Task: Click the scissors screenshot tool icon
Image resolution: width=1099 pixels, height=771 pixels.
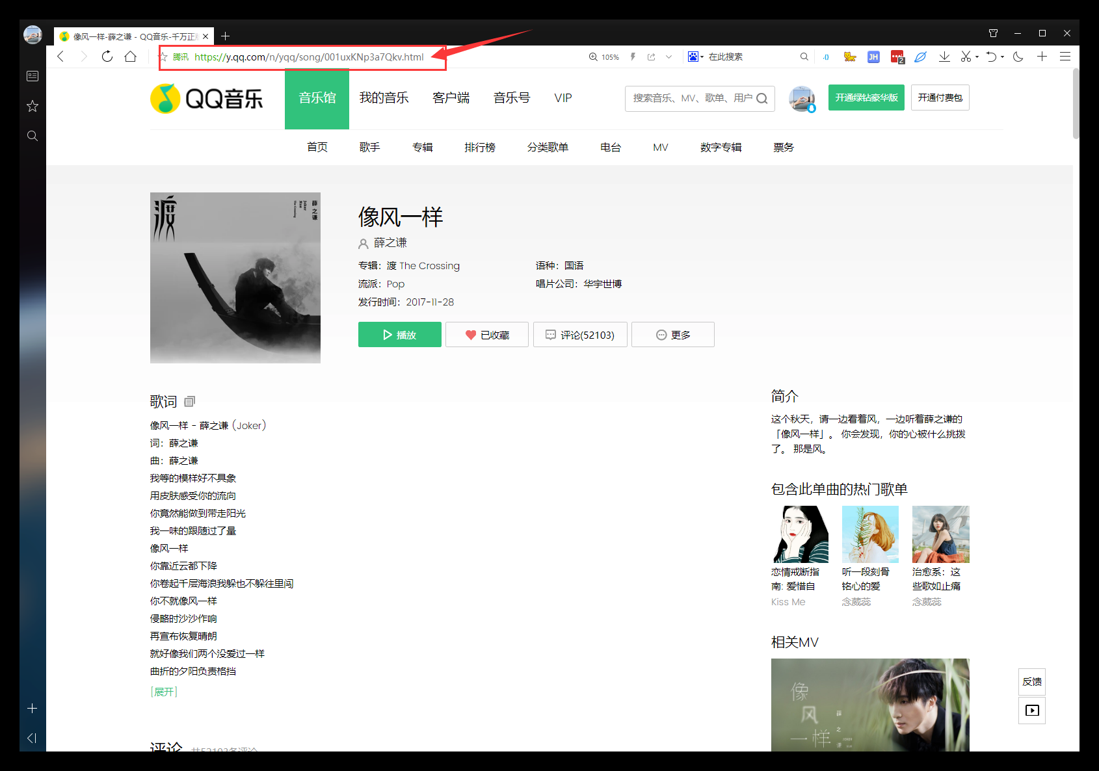Action: click(x=966, y=57)
